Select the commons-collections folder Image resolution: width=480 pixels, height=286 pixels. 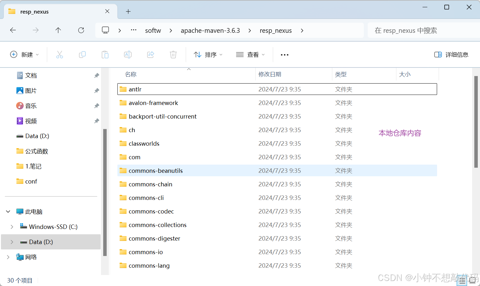tap(277, 225)
